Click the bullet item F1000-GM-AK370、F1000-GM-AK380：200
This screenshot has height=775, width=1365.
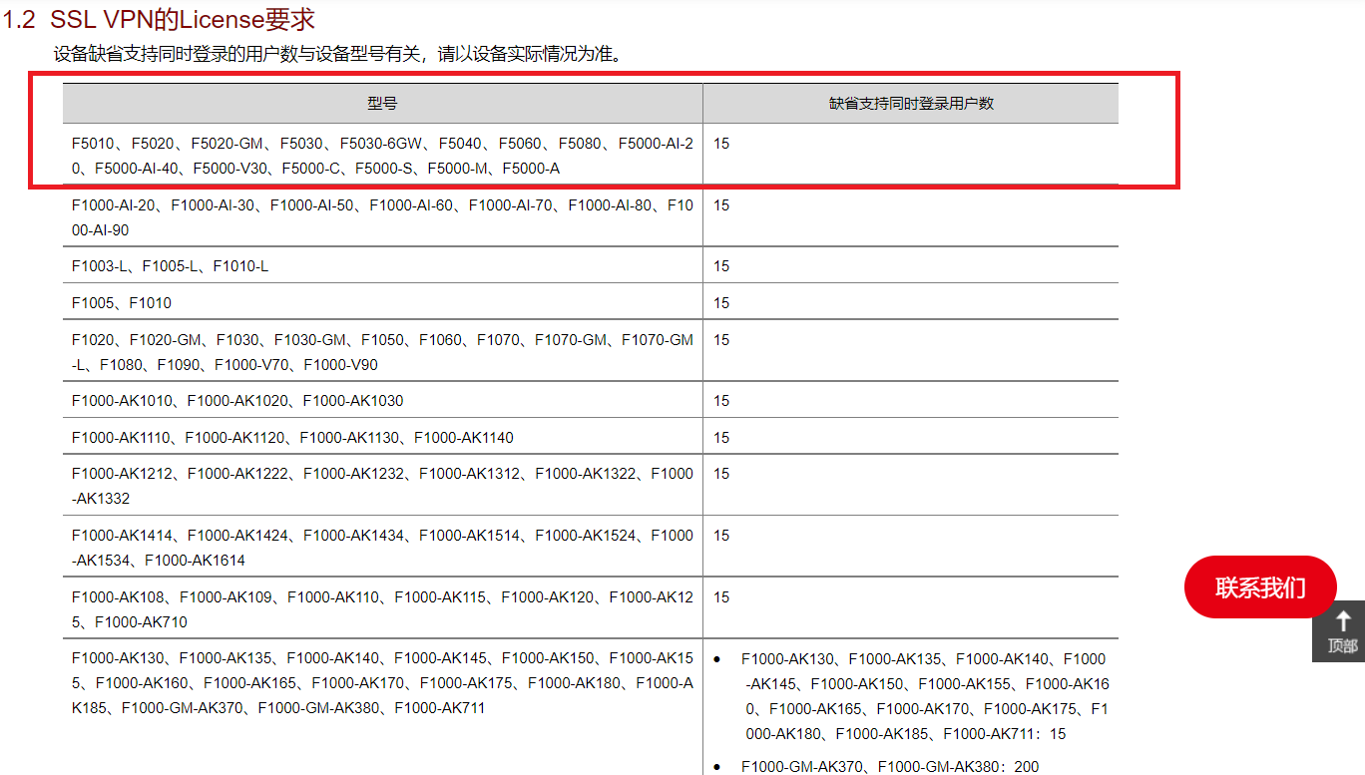click(x=890, y=767)
